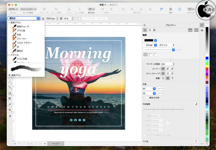Screen dimensions: 216x150
Task: Toggle the center outline alignment (配置) button
Action: (x=168, y=78)
